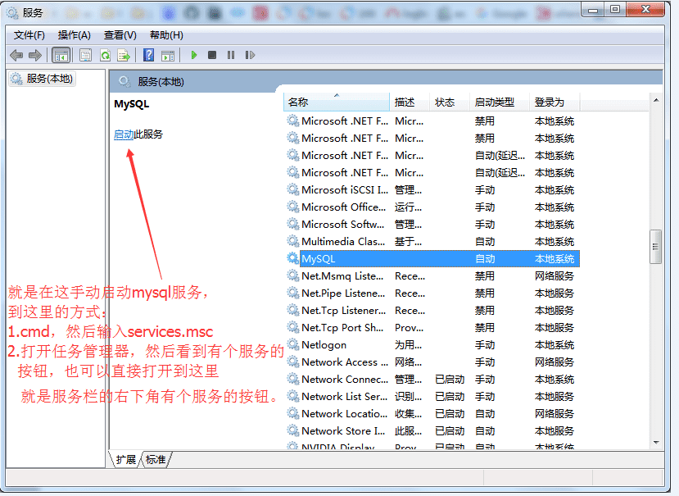Click the vertical scrollbar thumb
Viewport: 679px width, 496px height.
tap(655, 247)
